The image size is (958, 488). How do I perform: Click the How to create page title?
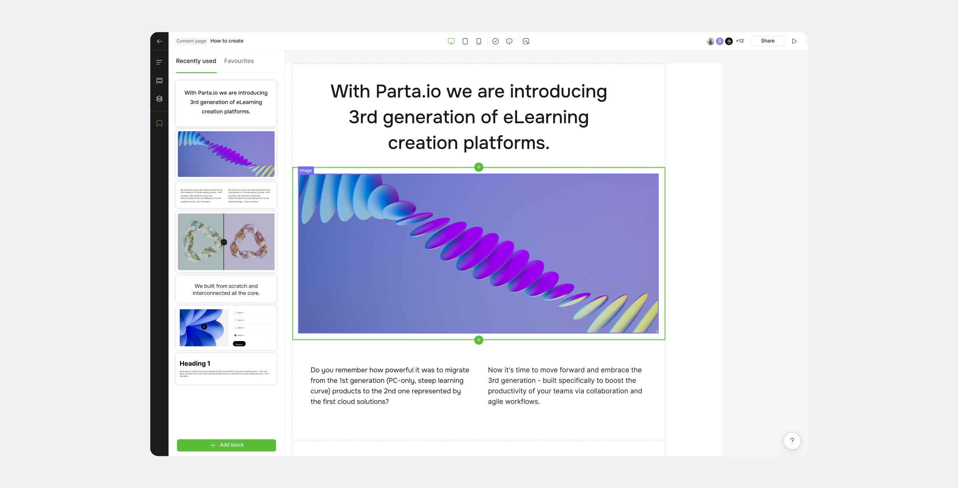pyautogui.click(x=227, y=41)
